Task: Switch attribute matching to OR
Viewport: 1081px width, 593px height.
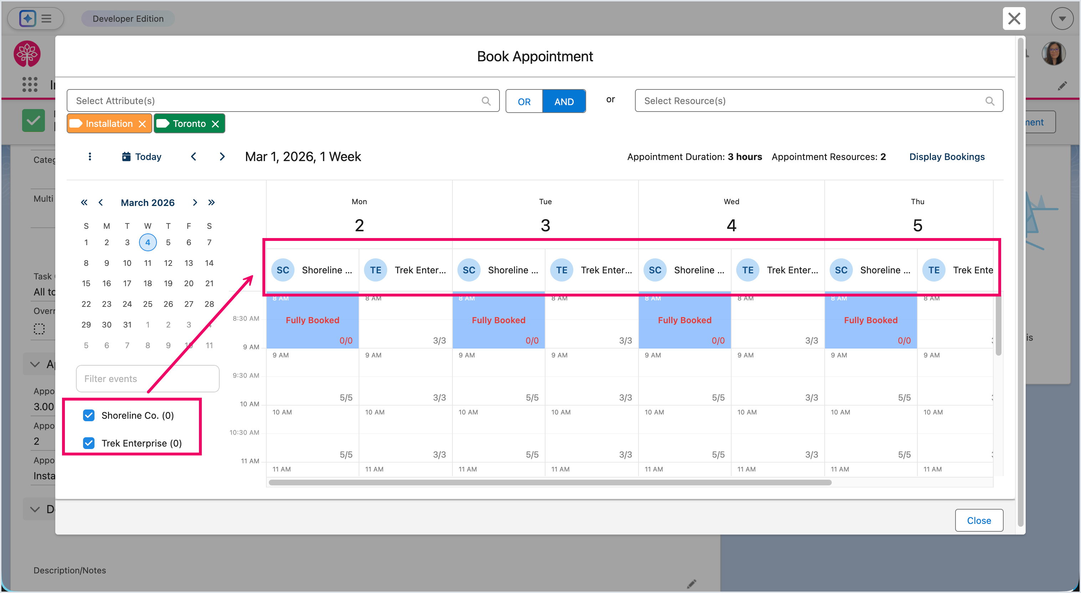Action: coord(524,101)
